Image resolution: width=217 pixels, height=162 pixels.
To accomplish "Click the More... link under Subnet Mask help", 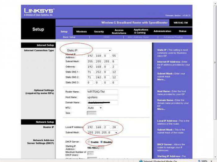I will [x=161, y=79].
